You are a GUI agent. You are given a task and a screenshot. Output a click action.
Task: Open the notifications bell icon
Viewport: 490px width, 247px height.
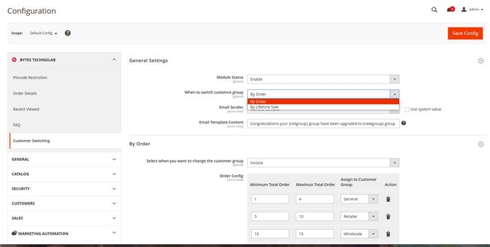click(450, 10)
